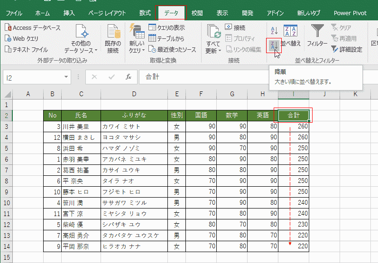Image resolution: width=378 pixels, height=263 pixels.
Task: Click the 国語 header cell
Action: click(201, 115)
